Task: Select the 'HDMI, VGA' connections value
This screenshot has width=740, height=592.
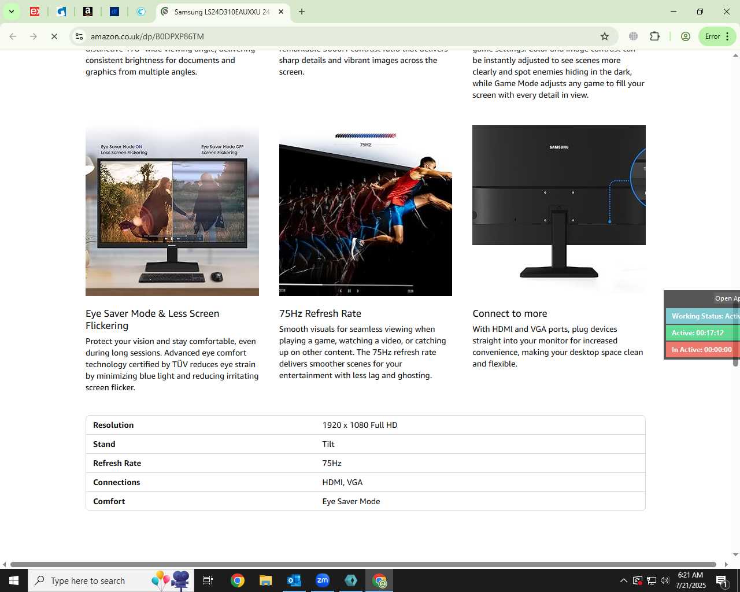Action: (x=342, y=482)
